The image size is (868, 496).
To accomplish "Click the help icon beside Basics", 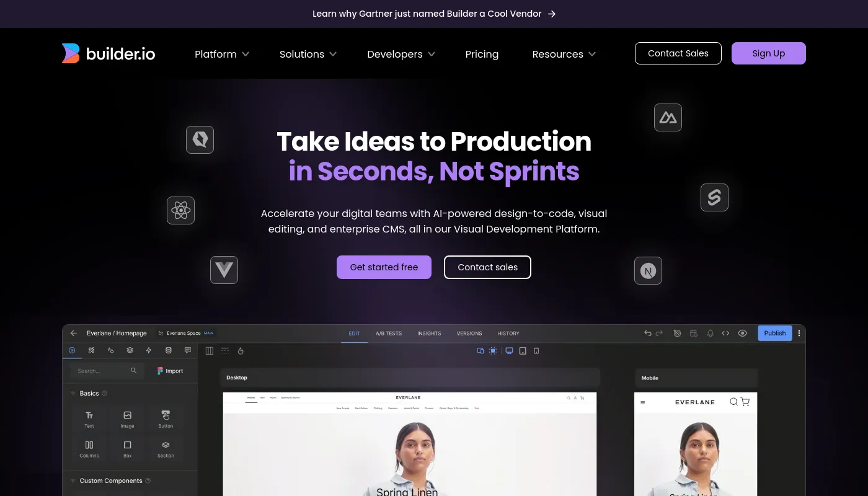I will click(104, 393).
